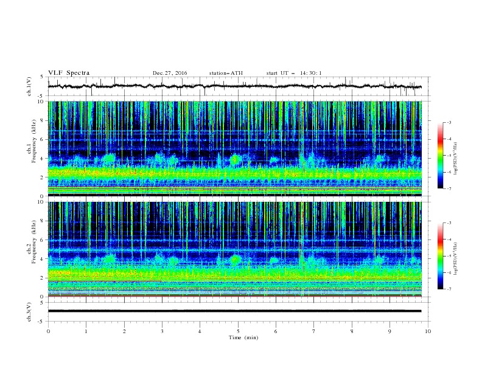The height and width of the screenshot is (372, 482).
Task: Click the ch.1 spectrogram panel
Action: pyautogui.click(x=235, y=148)
